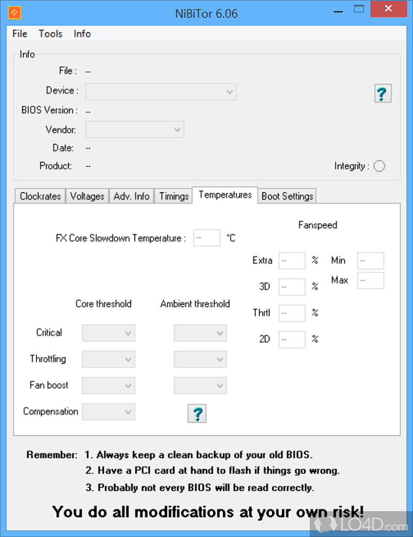
Task: Close the NiBiTor window
Action: click(388, 9)
